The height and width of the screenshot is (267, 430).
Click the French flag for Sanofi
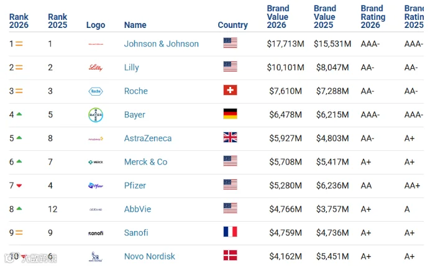click(x=230, y=232)
